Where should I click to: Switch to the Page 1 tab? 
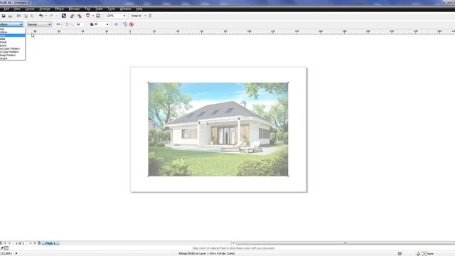[x=50, y=243]
